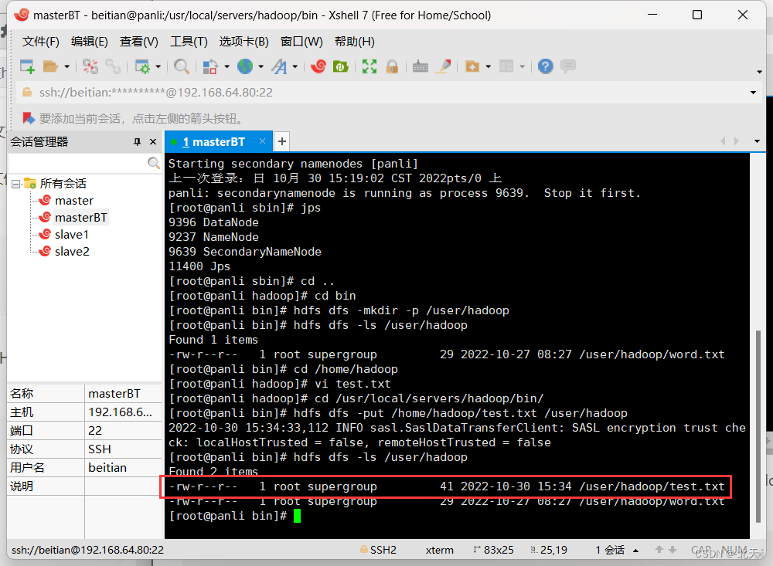Select the 1 masterBT tab
773x566 pixels.
[x=214, y=142]
